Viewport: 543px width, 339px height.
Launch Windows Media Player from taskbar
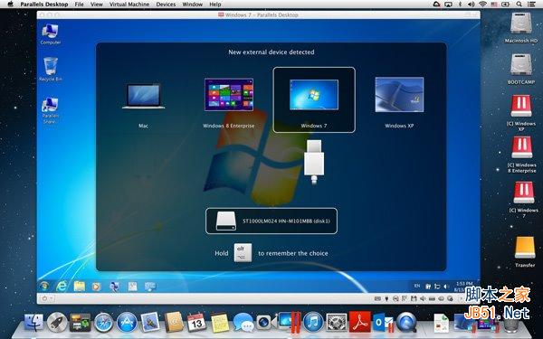[97, 286]
